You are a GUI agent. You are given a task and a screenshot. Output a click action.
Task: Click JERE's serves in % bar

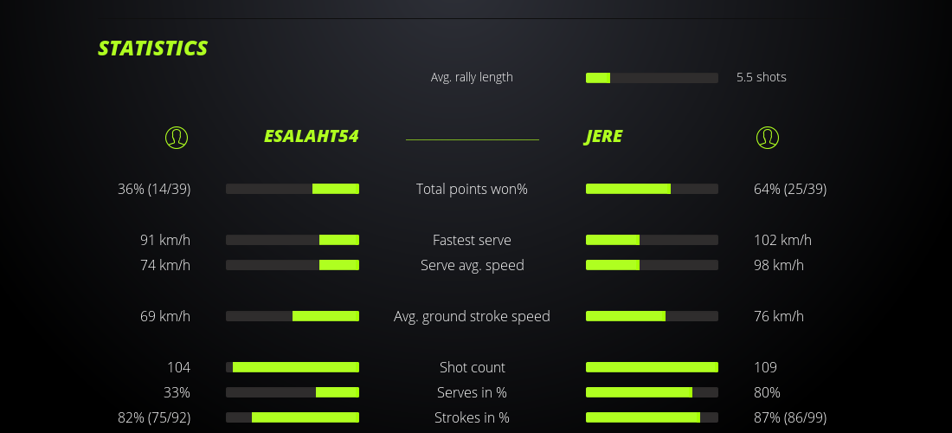point(652,392)
